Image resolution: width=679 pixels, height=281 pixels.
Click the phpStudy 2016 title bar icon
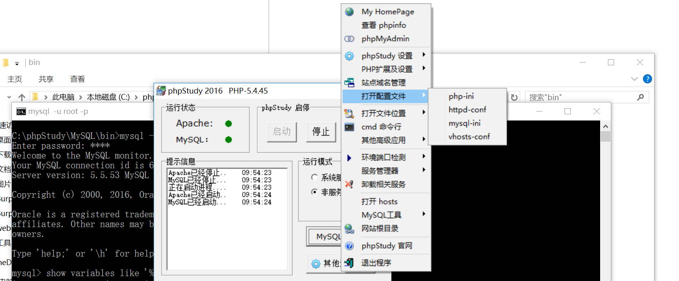tap(161, 91)
